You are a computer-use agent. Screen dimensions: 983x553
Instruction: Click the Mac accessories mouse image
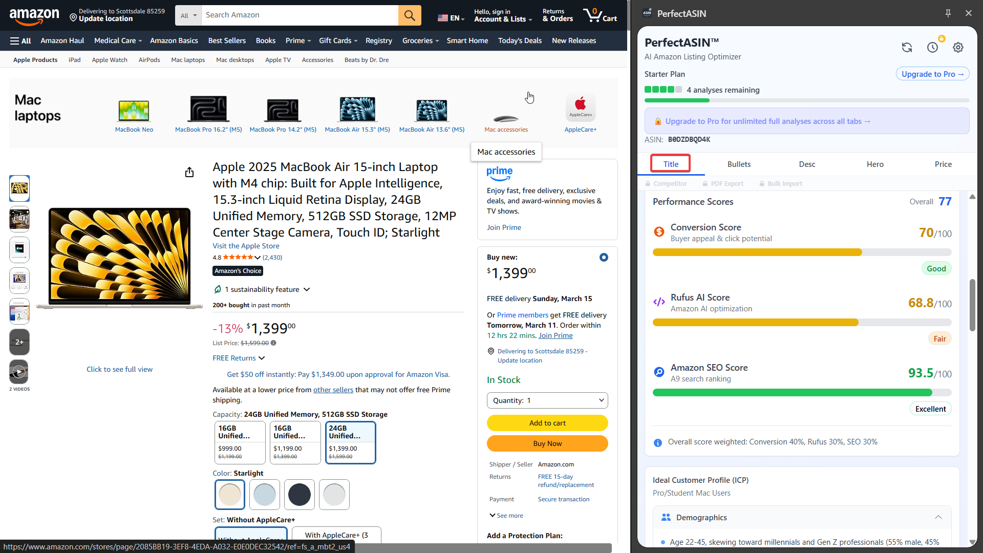coord(506,119)
